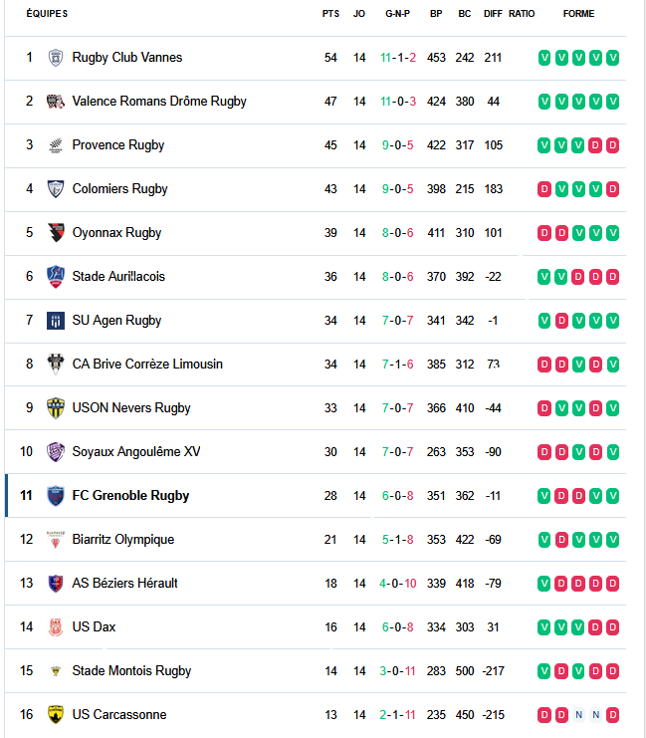Select the Biarritz Olympique team name

[122, 540]
